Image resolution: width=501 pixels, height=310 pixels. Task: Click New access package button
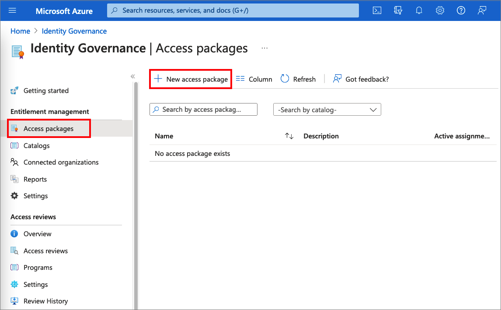point(191,79)
